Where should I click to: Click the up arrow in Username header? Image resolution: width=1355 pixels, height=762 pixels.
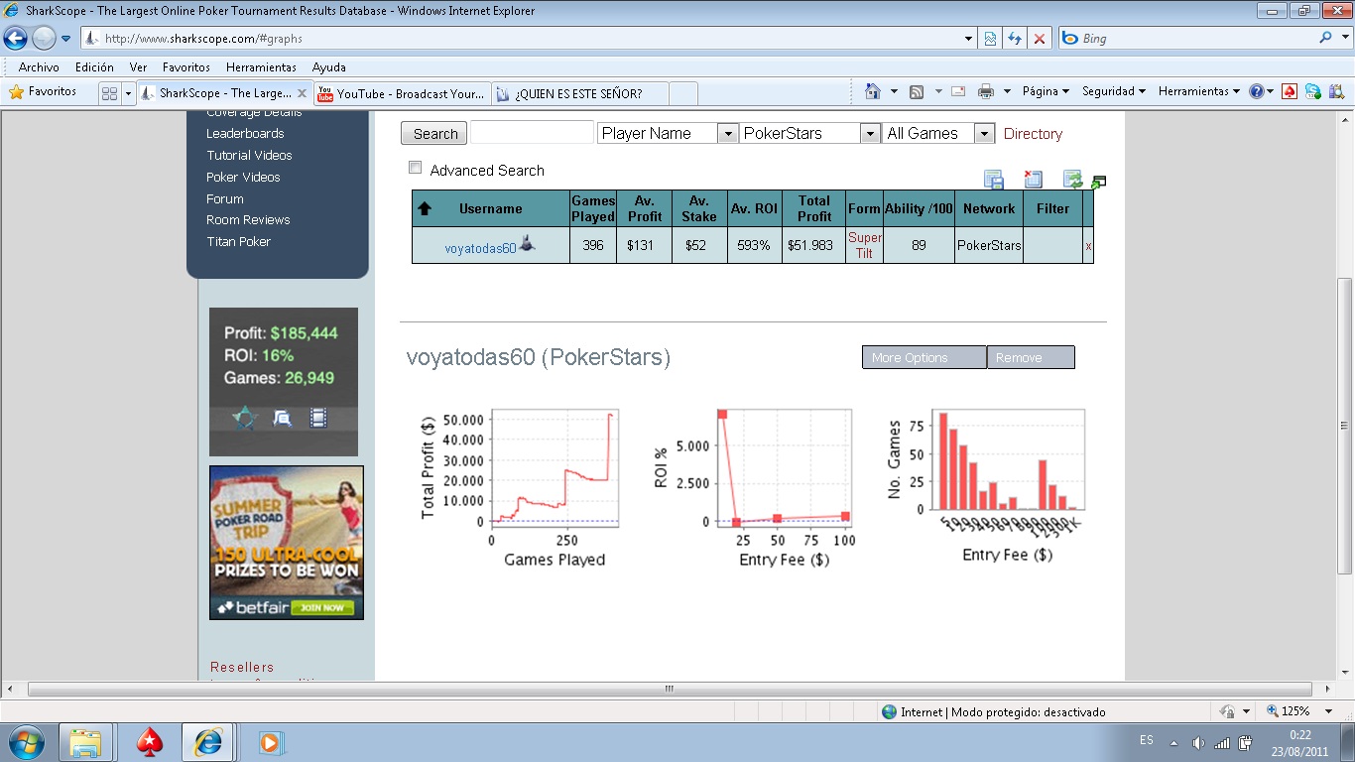425,208
